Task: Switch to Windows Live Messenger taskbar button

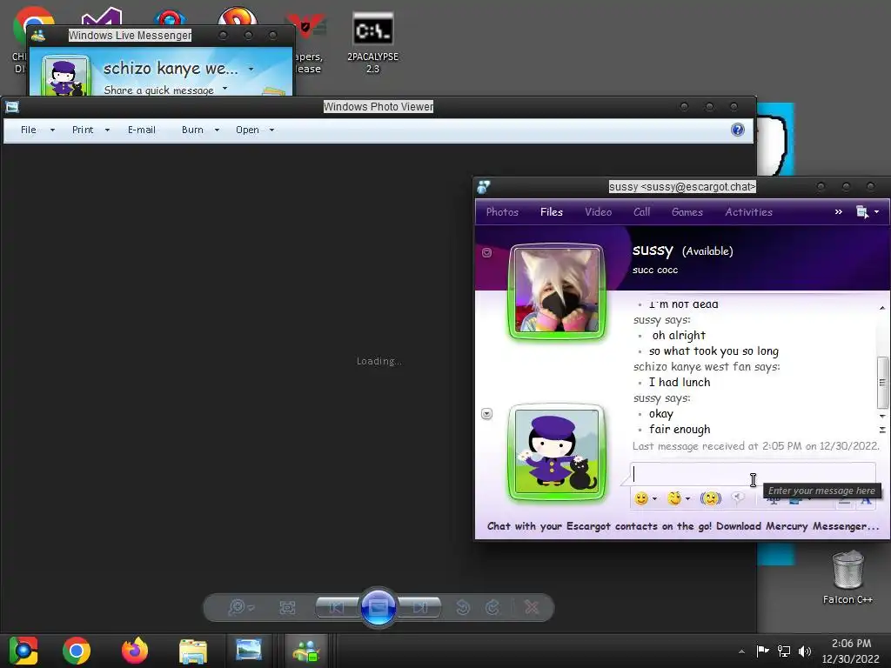Action: (306, 651)
